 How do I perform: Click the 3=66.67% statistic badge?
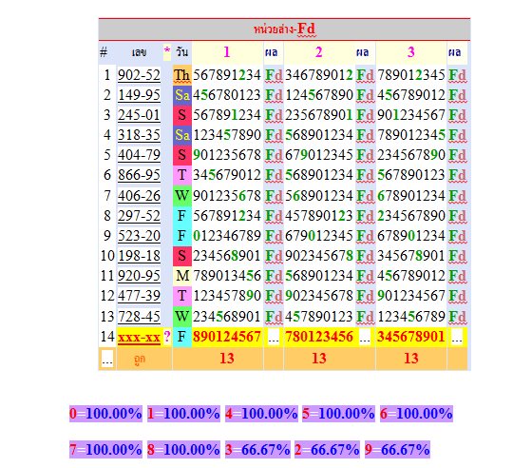[x=257, y=450]
